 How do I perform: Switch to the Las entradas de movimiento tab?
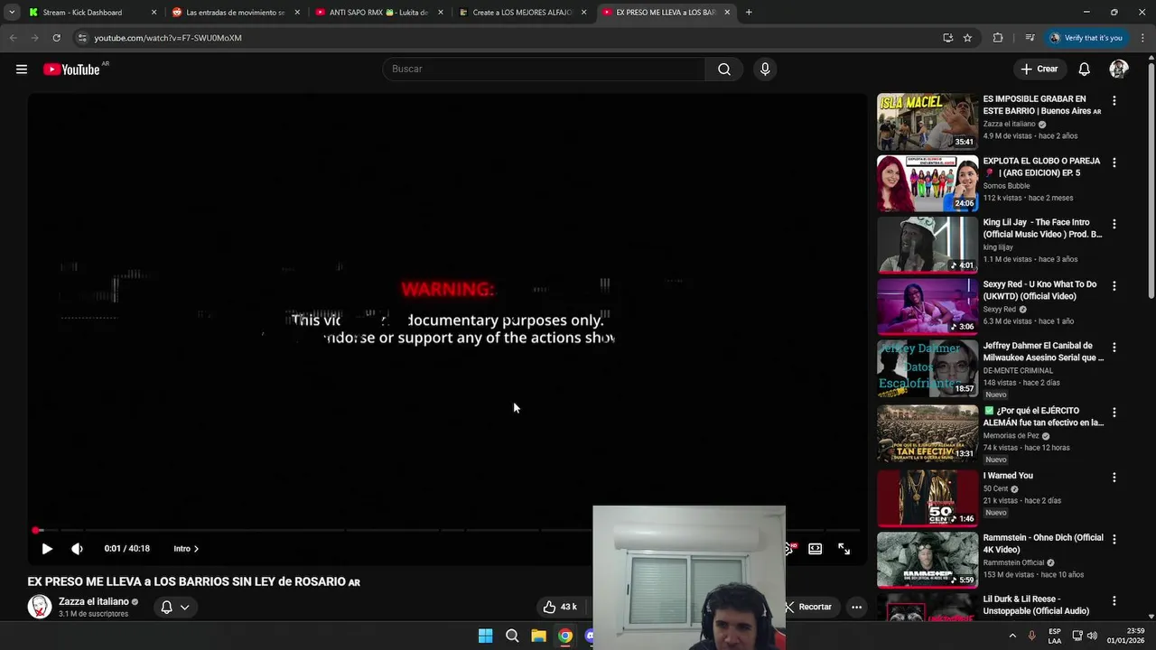click(x=236, y=13)
